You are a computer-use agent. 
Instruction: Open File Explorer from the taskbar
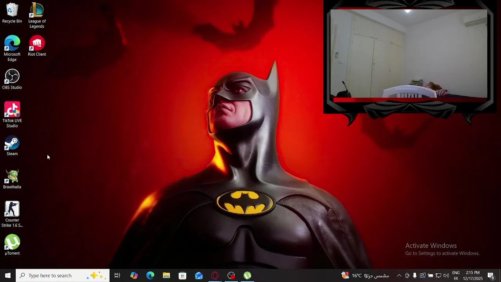(x=166, y=275)
